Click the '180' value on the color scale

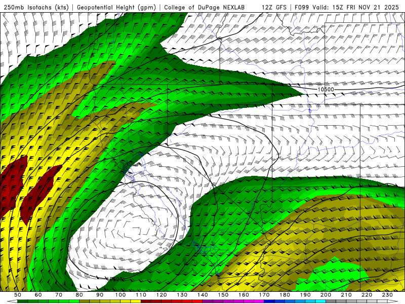285,295
